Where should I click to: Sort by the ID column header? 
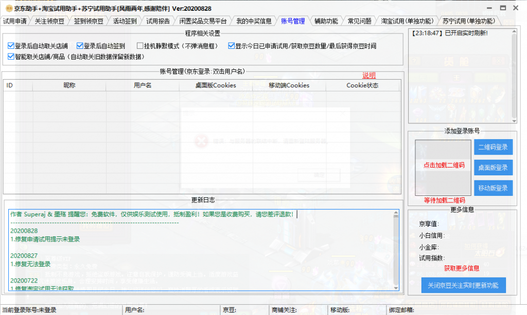(x=18, y=85)
